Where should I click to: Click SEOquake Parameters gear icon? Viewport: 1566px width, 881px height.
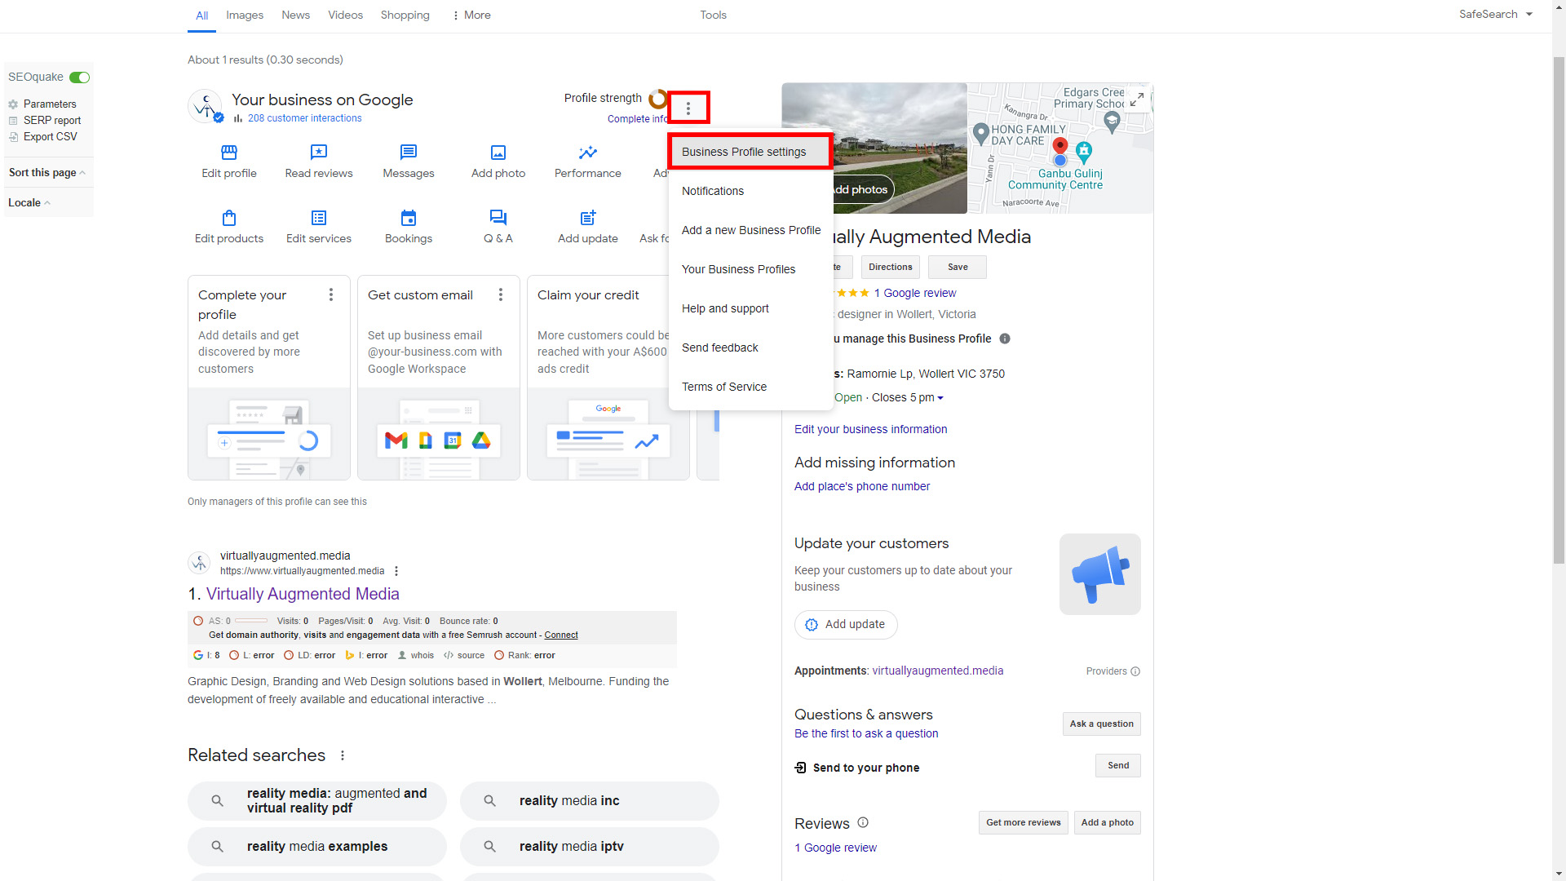pos(13,104)
